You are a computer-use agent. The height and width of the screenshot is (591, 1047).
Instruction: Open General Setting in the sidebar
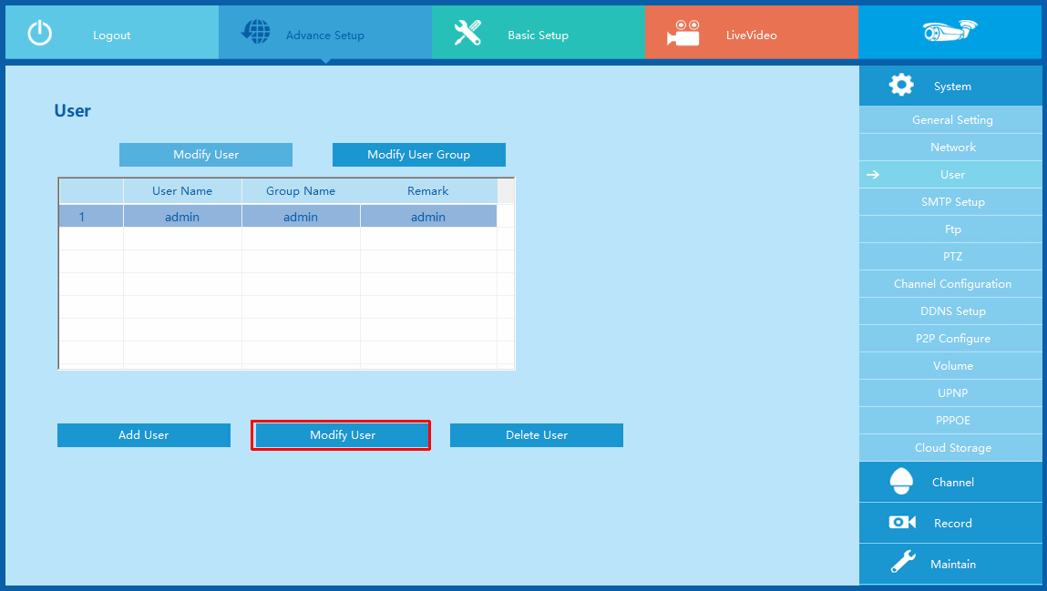[x=950, y=120]
